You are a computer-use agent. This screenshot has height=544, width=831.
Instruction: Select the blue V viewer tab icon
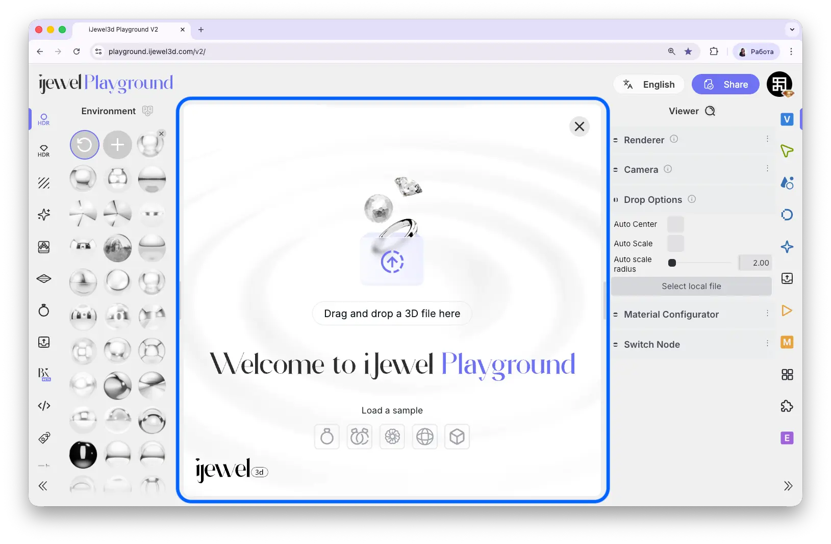click(787, 119)
